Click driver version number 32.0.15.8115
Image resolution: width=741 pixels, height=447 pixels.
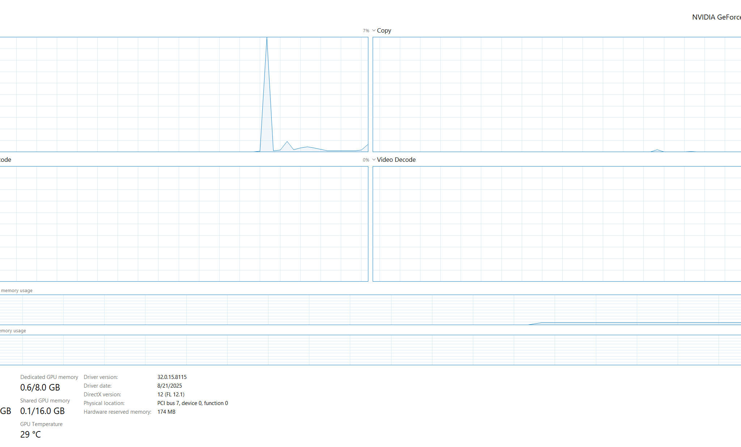(x=172, y=377)
